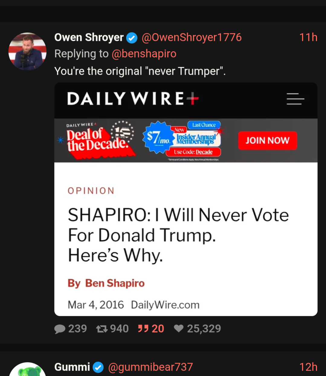Click the red quote marks icon
Screen dimensions: 326x376
tap(143, 329)
